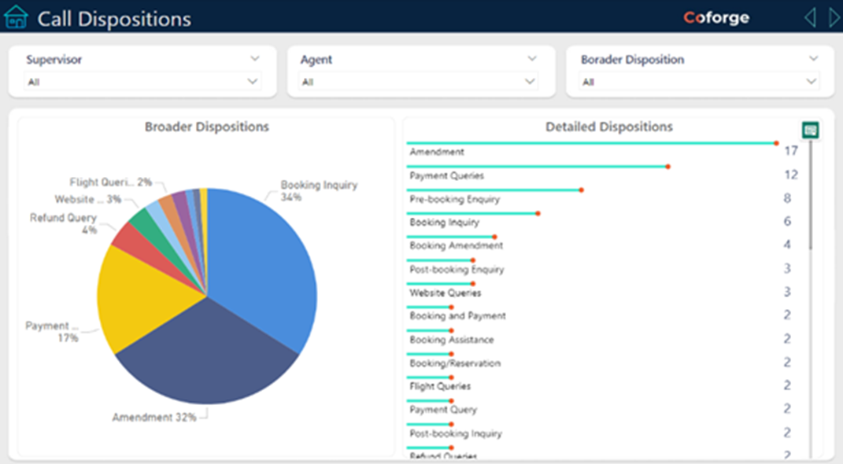Go to previous page with left arrow
Viewport: 843px width, 464px height.
810,17
